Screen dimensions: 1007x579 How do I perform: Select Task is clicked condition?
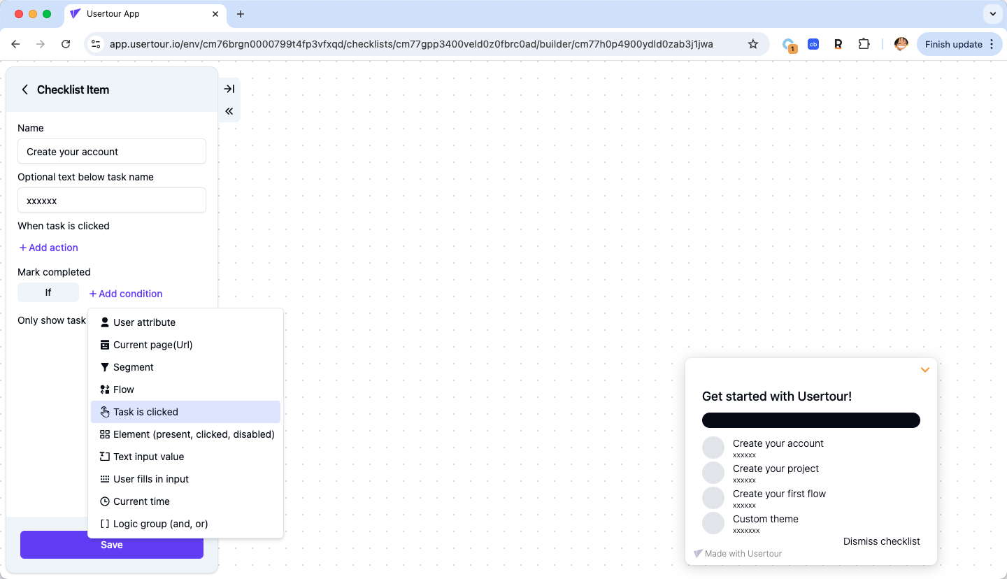pos(185,412)
